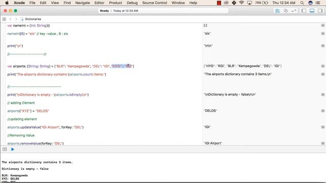Open the Apple menu
This screenshot has height=183, width=326.
(x=7, y=3)
